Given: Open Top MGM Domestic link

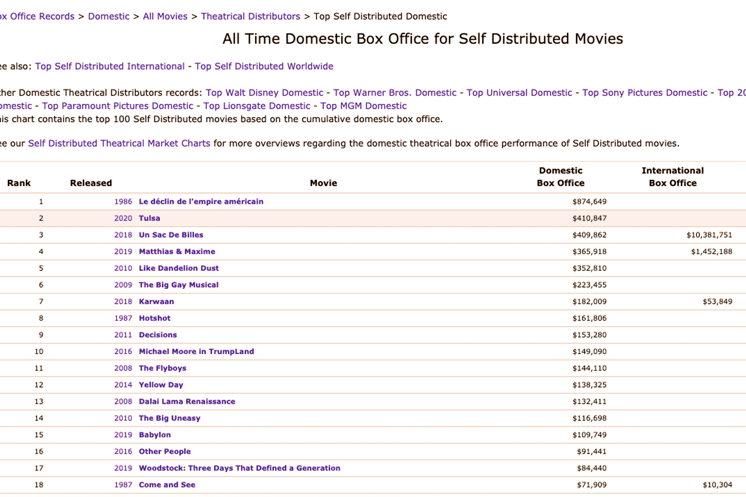Looking at the screenshot, I should 364,106.
